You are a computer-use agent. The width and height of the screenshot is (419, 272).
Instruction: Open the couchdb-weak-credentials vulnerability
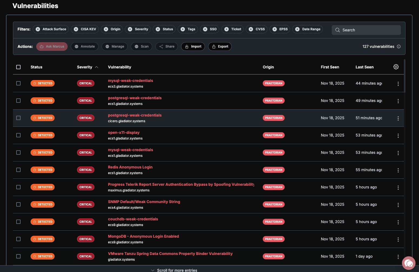pos(133,219)
